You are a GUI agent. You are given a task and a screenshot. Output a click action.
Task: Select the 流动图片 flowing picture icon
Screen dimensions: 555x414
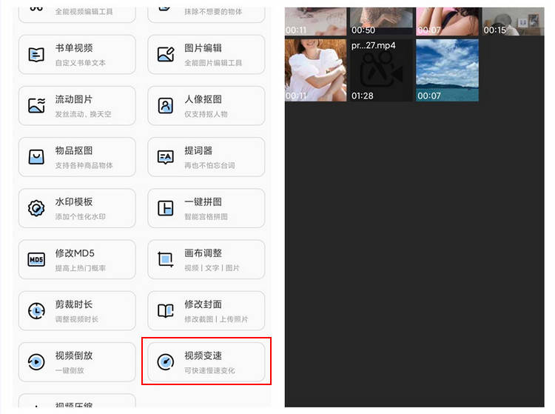tap(36, 105)
